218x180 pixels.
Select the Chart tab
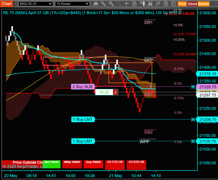[x=7, y=3]
